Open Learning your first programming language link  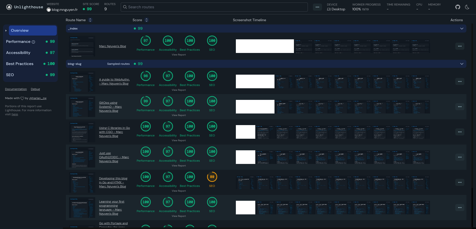(x=112, y=208)
